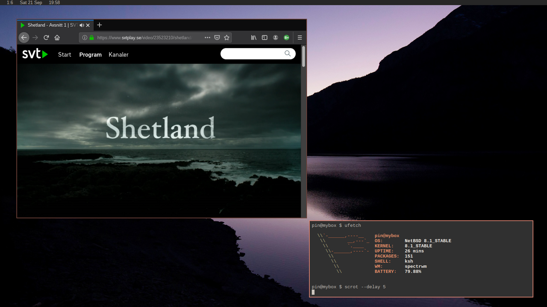Reload the SVT Play page
The height and width of the screenshot is (307, 547).
point(46,38)
